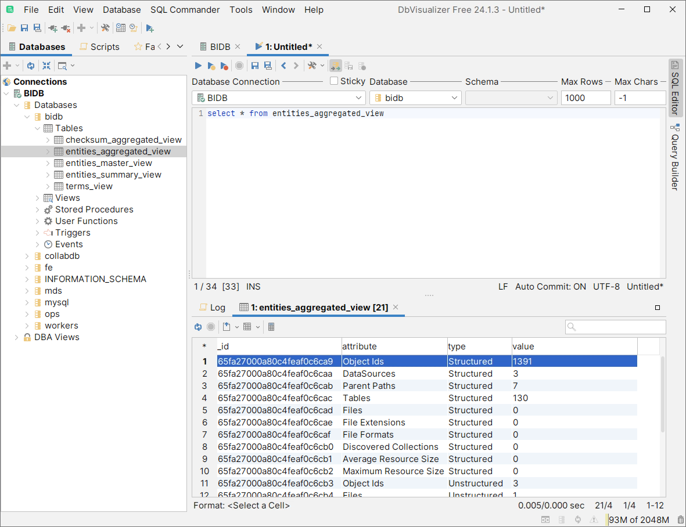686x527 pixels.
Task: Click the Max Rows input field
Action: [x=585, y=98]
